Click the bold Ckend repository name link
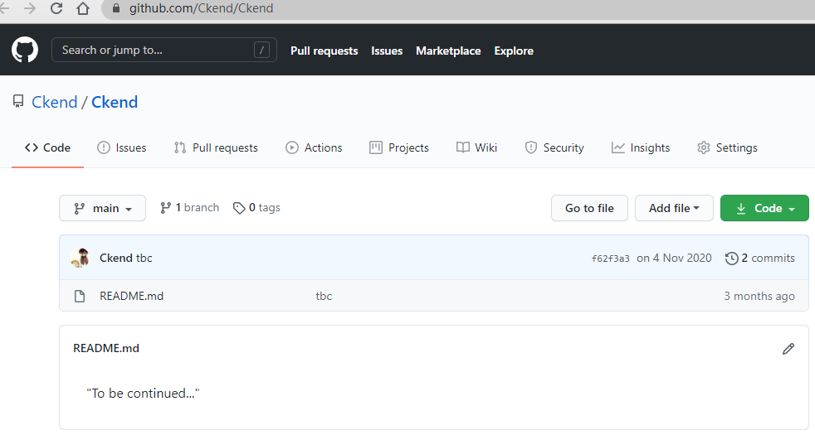The width and height of the screenshot is (815, 435). coord(115,102)
